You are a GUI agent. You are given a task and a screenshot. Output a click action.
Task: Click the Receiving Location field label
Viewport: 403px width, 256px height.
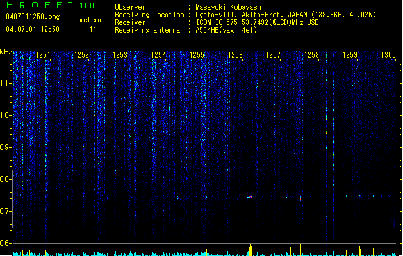click(149, 15)
